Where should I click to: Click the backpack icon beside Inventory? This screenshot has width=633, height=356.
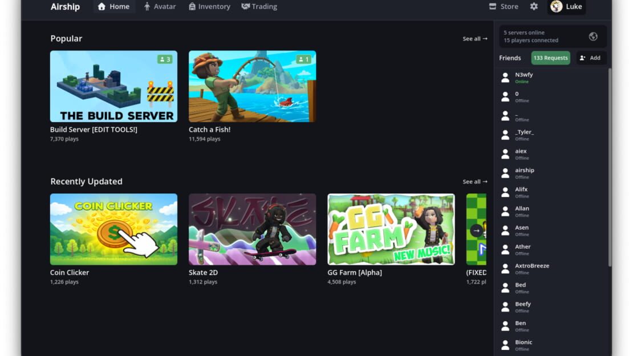[192, 6]
